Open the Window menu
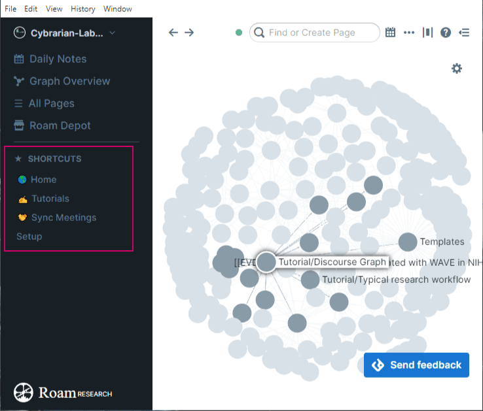The width and height of the screenshot is (483, 411). (x=118, y=8)
